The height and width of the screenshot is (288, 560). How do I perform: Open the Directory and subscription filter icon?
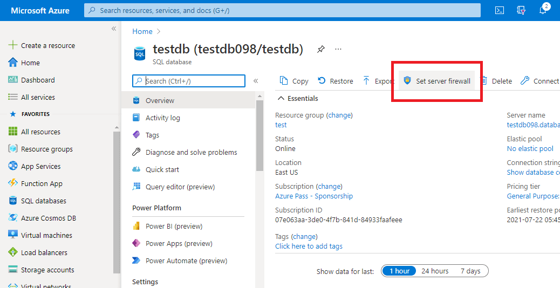521,10
